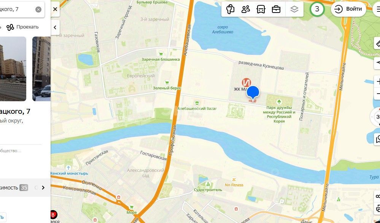Zoom out with the minus button
Screen dimensions: 380x223
[378, 94]
